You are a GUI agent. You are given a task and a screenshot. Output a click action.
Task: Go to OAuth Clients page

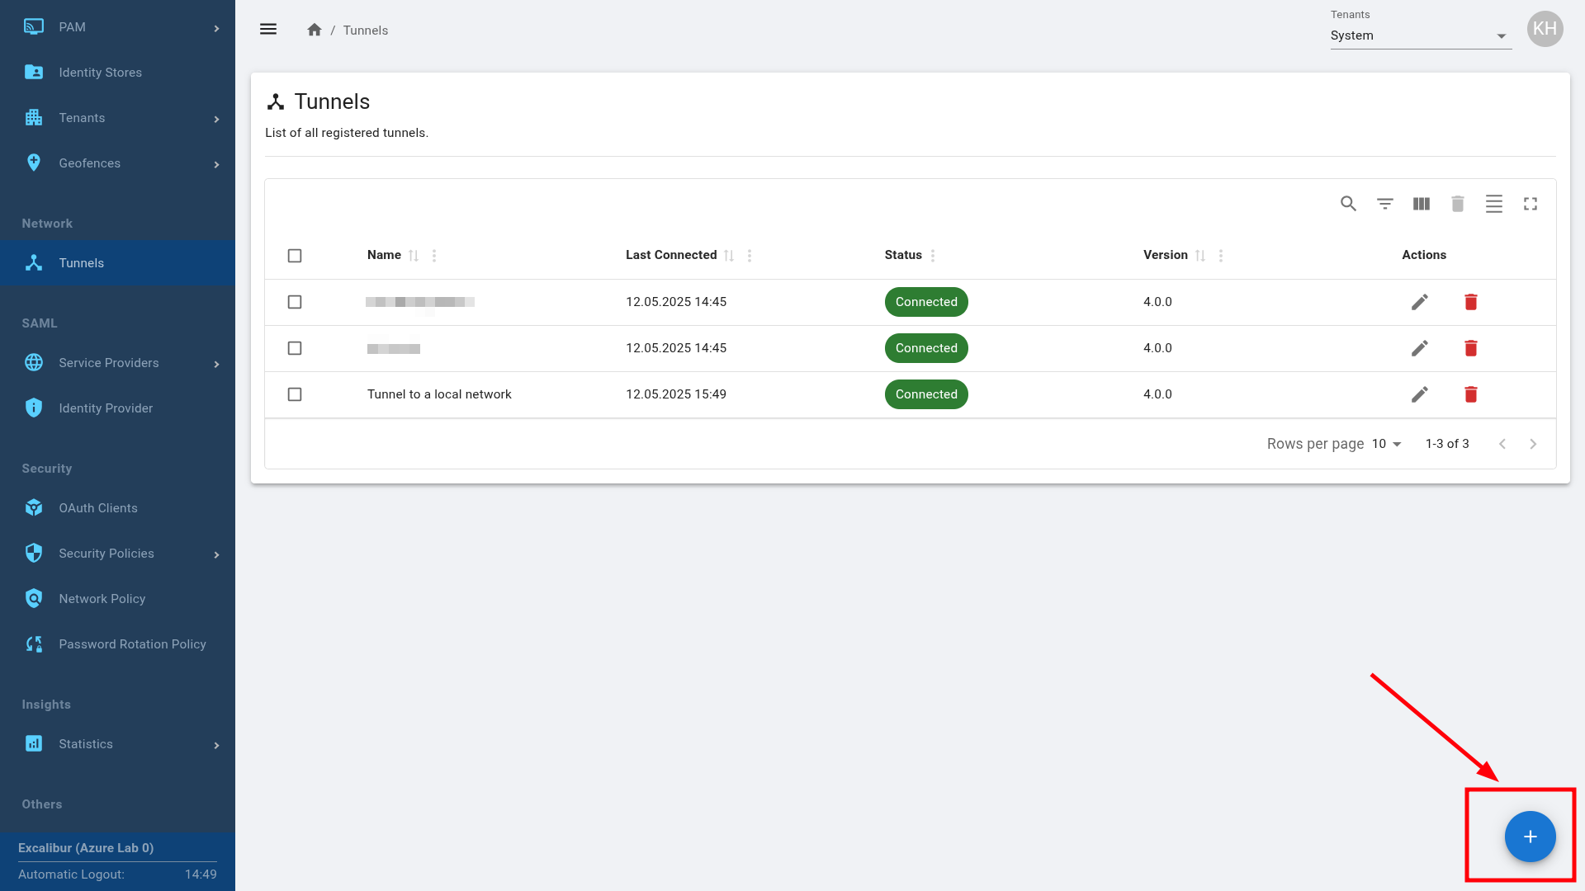[97, 508]
